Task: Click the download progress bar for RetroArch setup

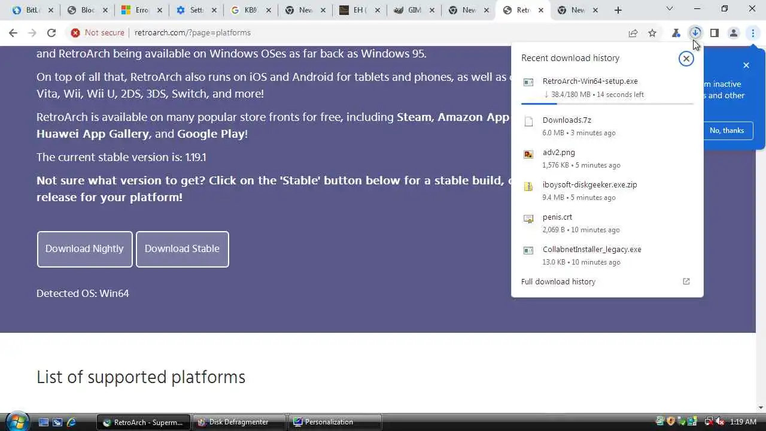Action: tap(607, 104)
